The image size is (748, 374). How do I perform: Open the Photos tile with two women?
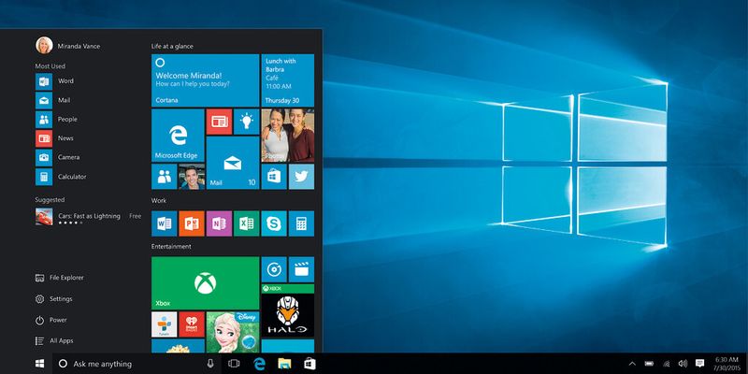(288, 136)
